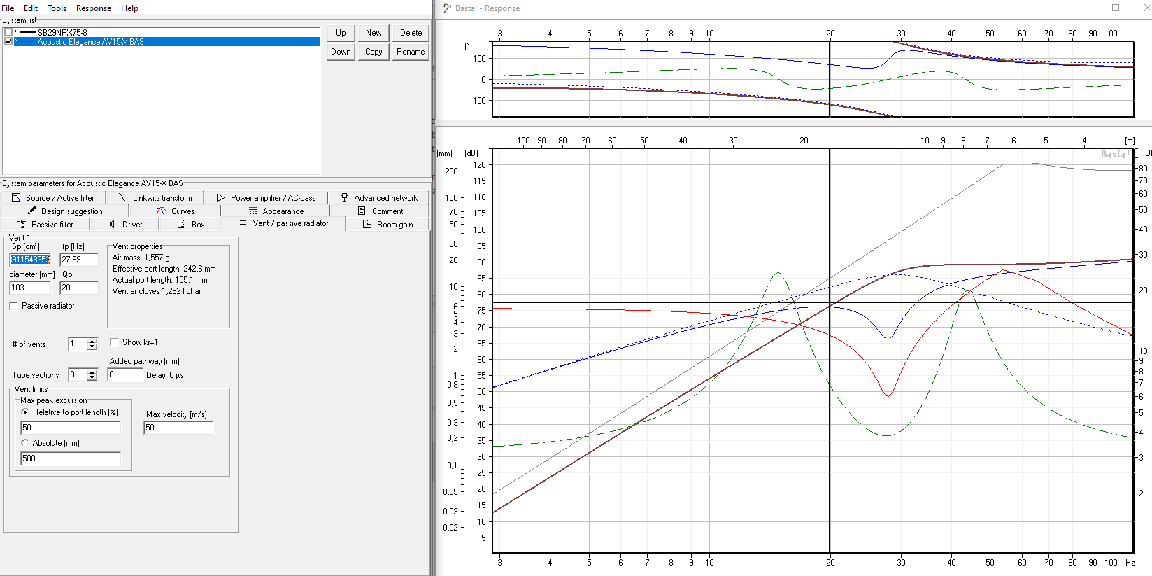
Task: Increase the # of vents value
Action: (x=92, y=341)
